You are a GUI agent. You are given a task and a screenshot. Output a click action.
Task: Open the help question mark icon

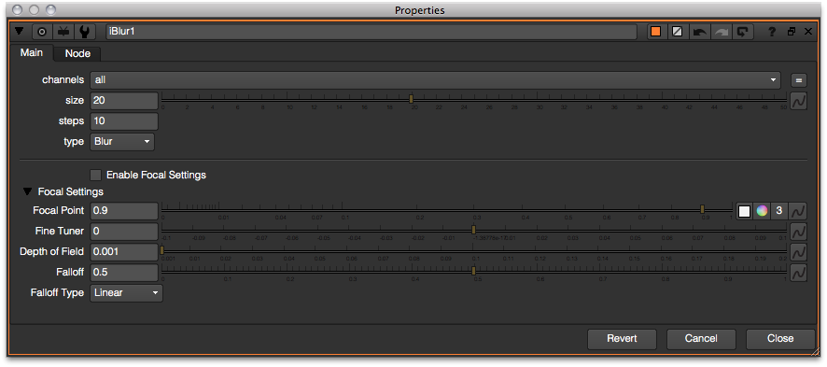click(x=772, y=32)
